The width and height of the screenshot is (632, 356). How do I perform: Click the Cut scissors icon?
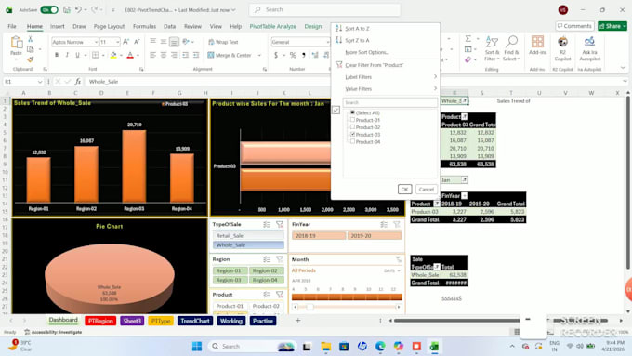[x=31, y=39]
